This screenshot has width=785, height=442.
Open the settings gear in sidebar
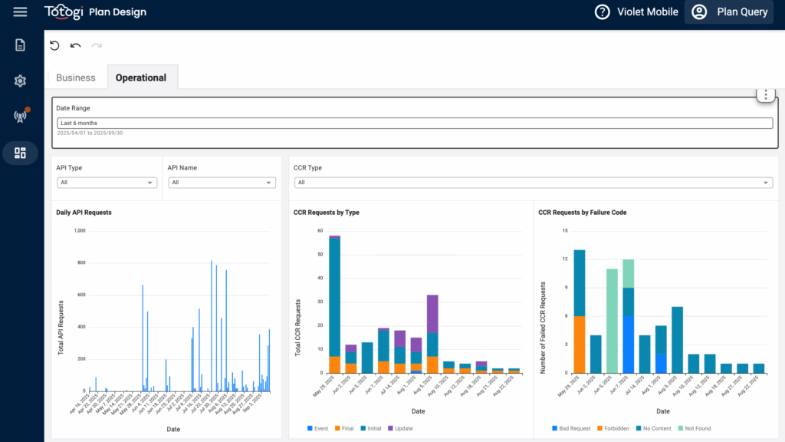20,81
